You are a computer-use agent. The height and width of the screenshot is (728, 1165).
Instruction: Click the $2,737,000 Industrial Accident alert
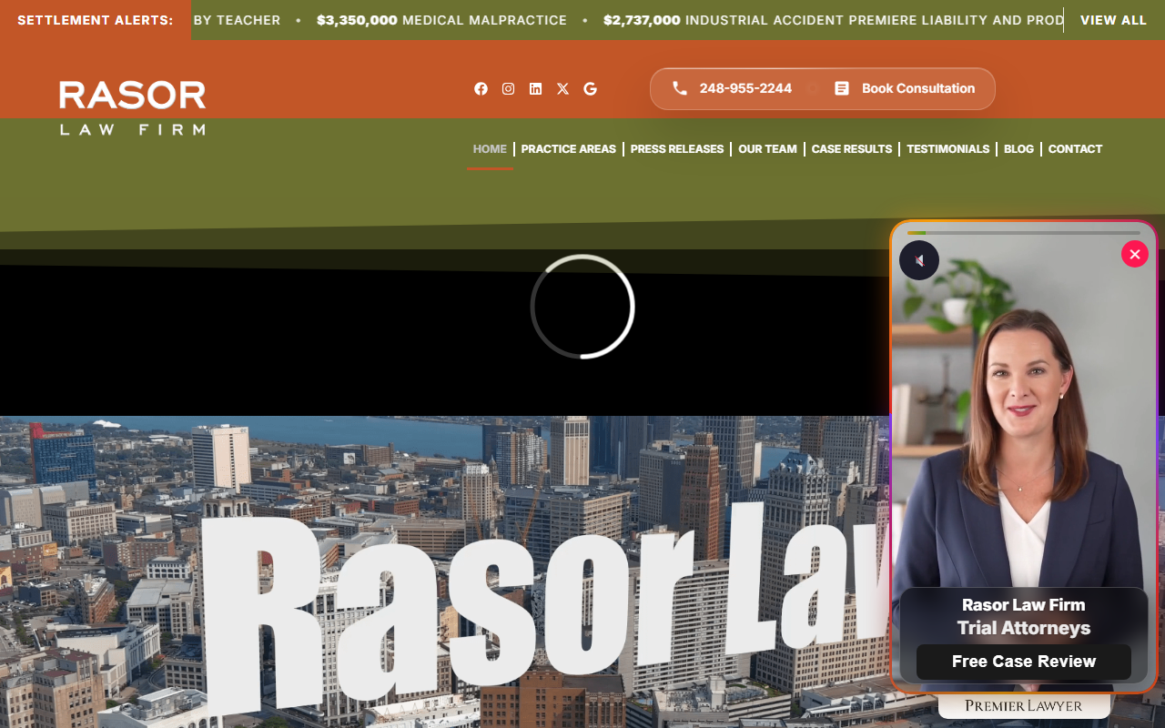point(834,20)
